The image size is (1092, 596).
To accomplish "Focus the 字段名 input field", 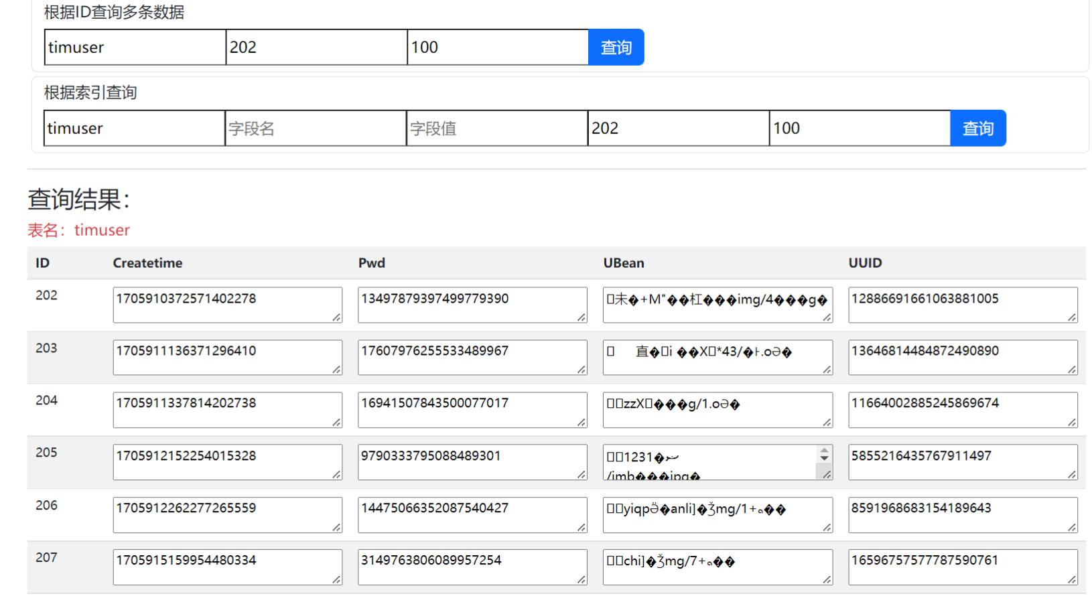I will [x=316, y=128].
